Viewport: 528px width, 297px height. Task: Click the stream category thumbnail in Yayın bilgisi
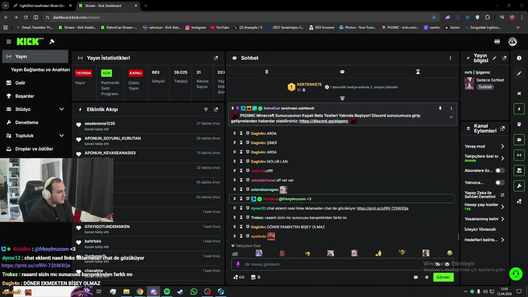[x=469, y=83]
